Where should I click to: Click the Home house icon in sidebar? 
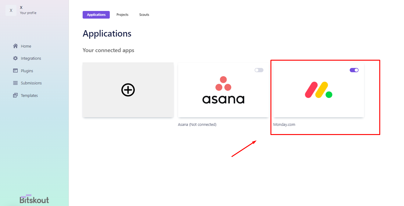coord(15,46)
